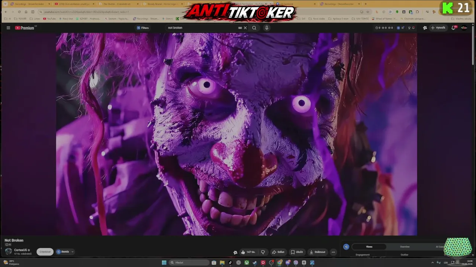Clear the search text with the X
The image size is (476, 267).
245,28
